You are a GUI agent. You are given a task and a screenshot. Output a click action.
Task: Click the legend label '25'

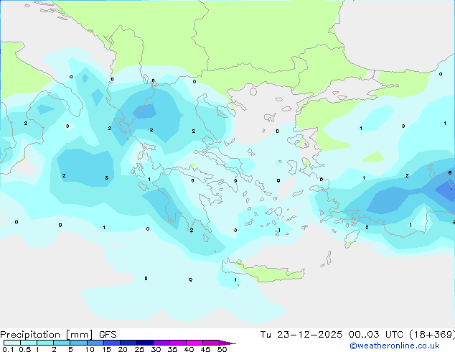139,349
